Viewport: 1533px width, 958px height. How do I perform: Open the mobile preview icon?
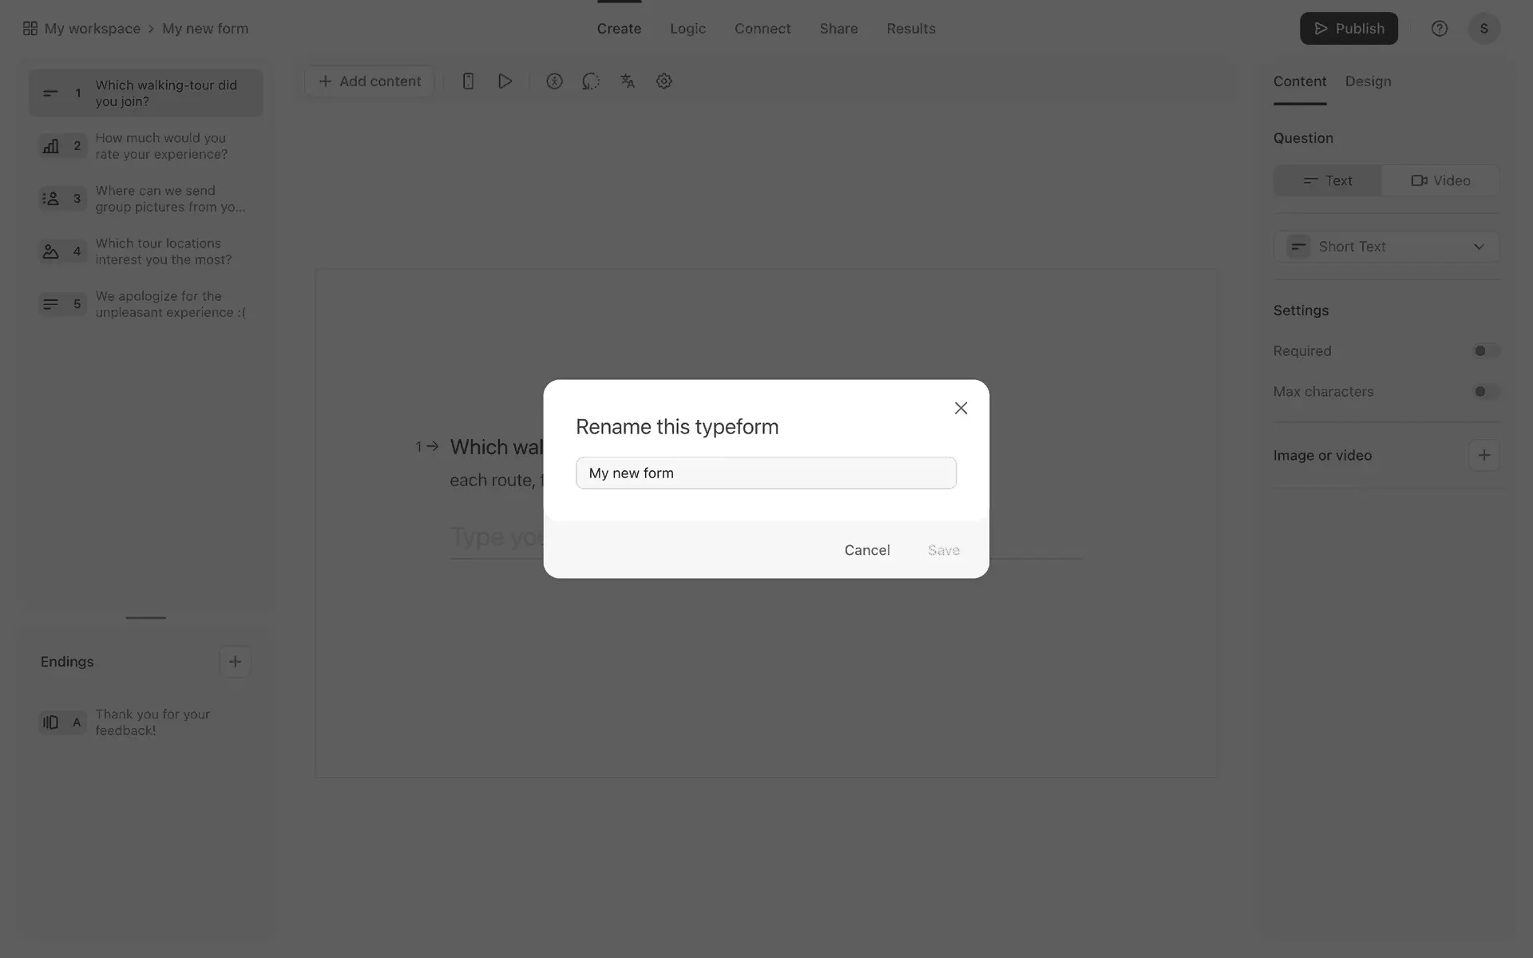469,81
